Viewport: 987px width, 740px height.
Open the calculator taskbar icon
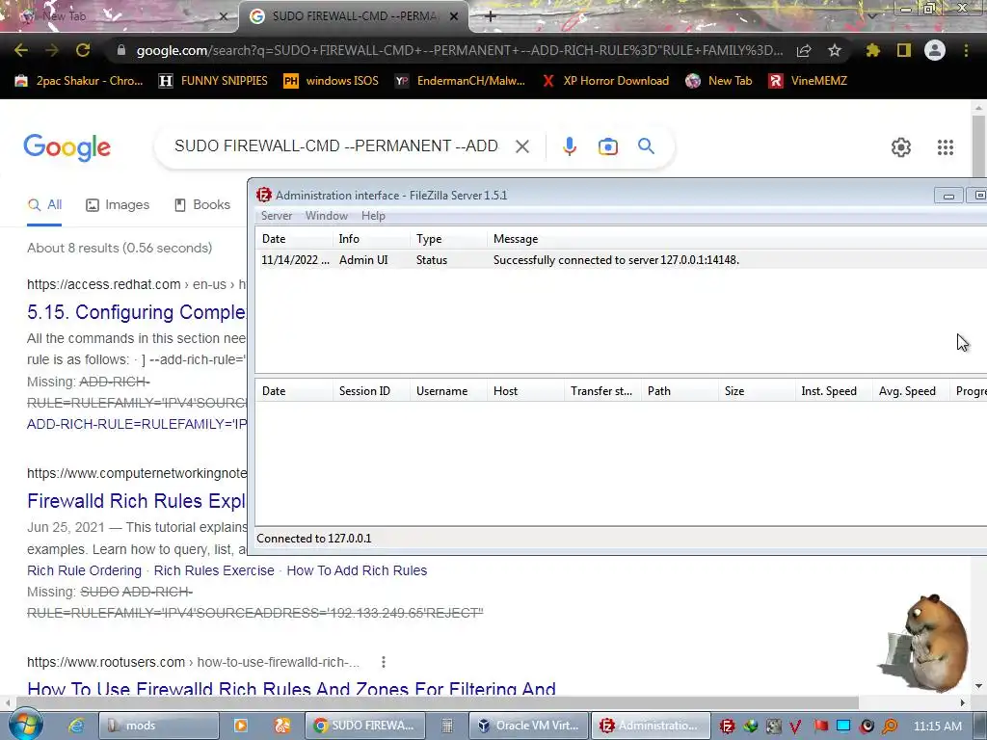coord(447,726)
